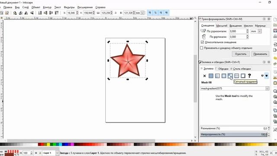Adjust the Размывание (%) slider
Screen dimensions: 277x156
[x=234, y=128]
